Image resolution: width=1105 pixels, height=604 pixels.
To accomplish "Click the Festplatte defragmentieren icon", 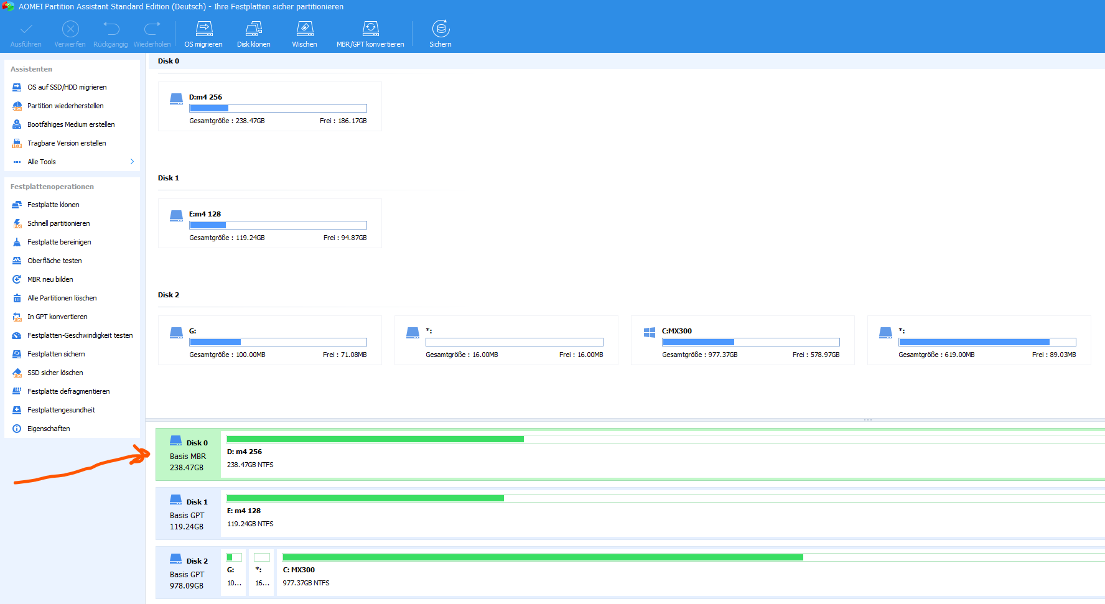I will point(17,391).
